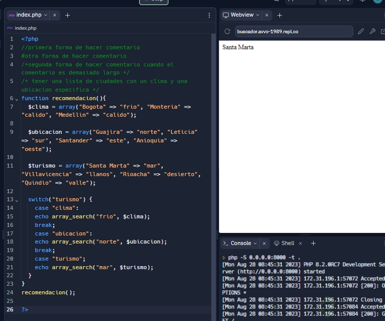The image size is (385, 321).
Task: Close the Webview tab
Action: [x=267, y=15]
